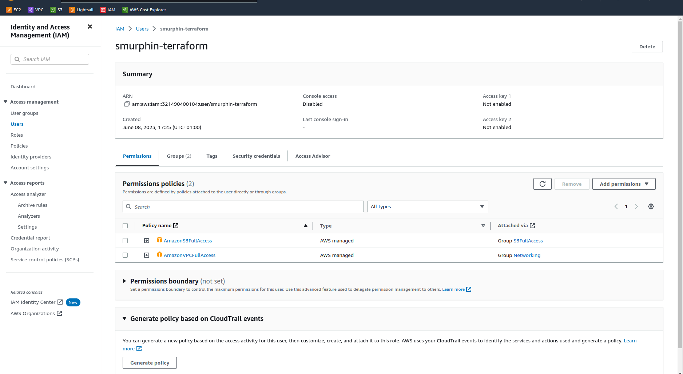Viewport: 683px width, 374px height.
Task: Open Dashboard in sidebar
Action: coord(23,87)
